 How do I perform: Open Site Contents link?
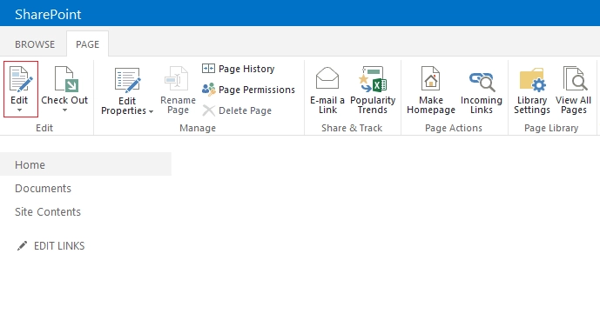(48, 211)
